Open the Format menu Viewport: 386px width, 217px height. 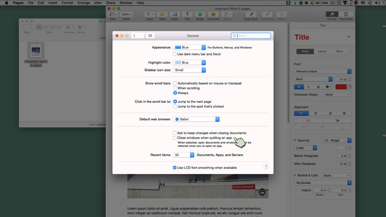tap(67, 3)
